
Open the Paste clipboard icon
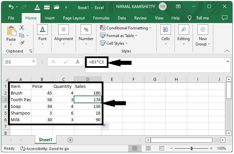(11, 31)
